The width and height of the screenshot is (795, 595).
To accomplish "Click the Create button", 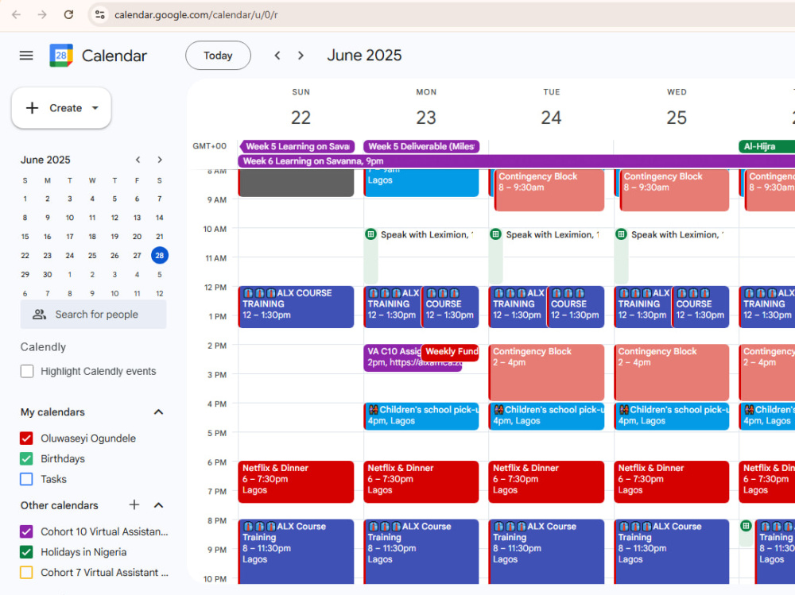I will point(61,108).
